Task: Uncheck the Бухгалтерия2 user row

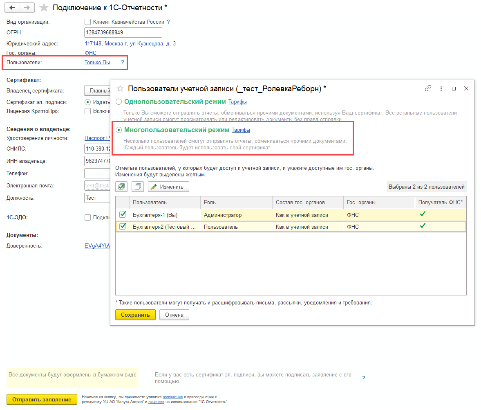Action: point(123,227)
